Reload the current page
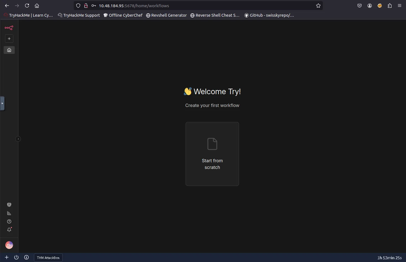This screenshot has height=262, width=406. 27,6
